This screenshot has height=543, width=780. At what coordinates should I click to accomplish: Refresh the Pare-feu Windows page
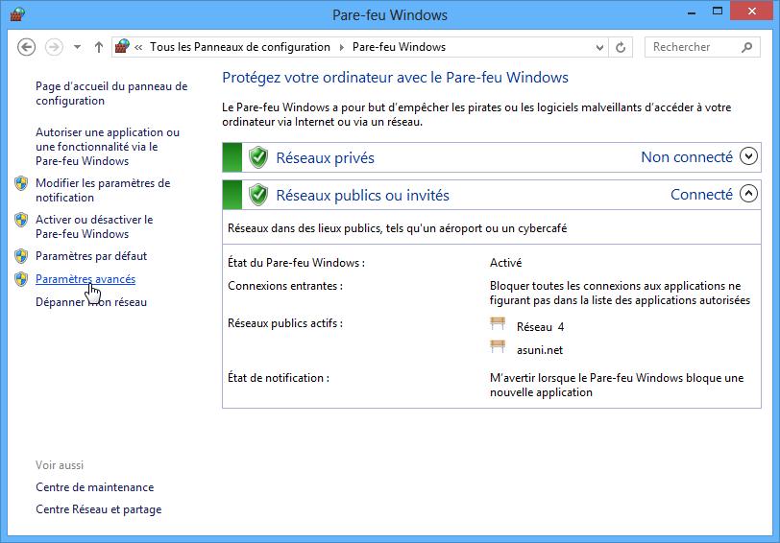click(x=621, y=48)
